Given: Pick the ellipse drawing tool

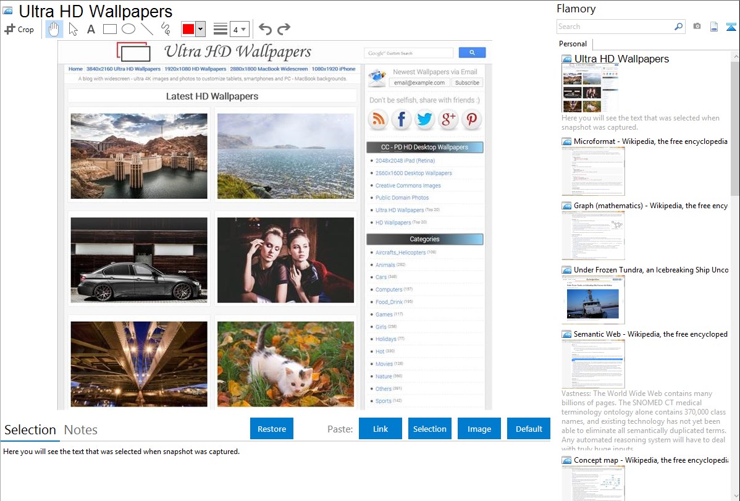Looking at the screenshot, I should pyautogui.click(x=128, y=29).
